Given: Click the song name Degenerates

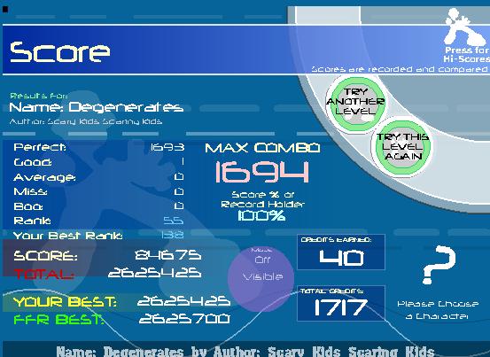Looking at the screenshot, I should 126,107.
